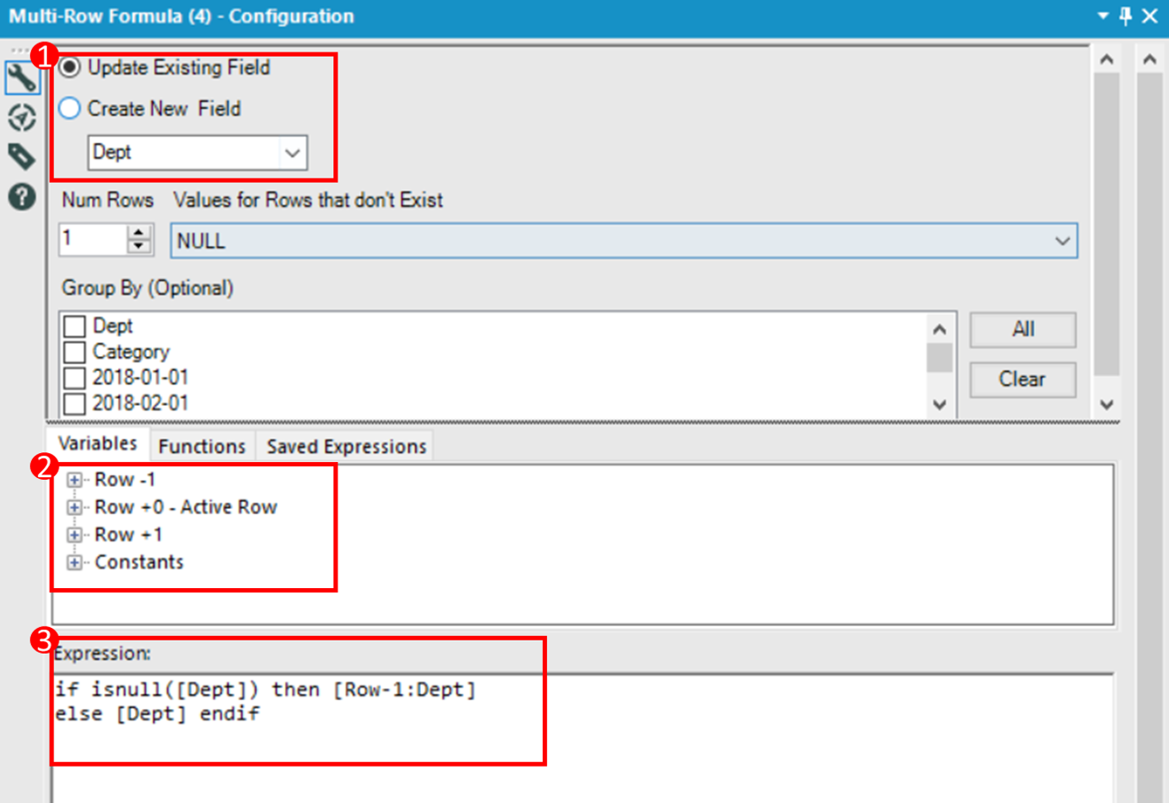Open the Configuration wrench tab
This screenshot has height=803, width=1169.
(x=21, y=78)
